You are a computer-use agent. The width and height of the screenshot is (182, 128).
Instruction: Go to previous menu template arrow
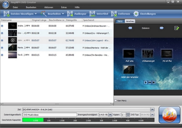(x=130, y=28)
